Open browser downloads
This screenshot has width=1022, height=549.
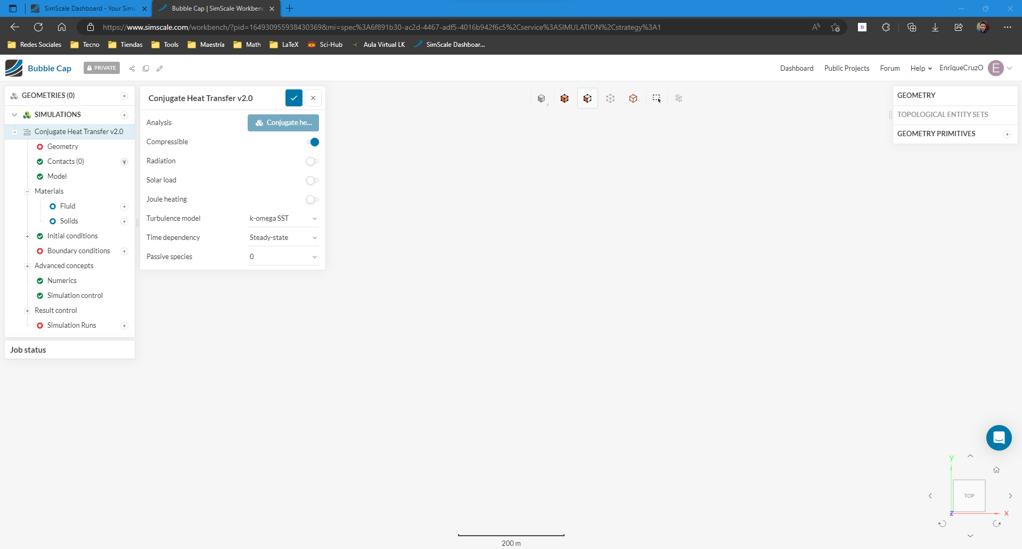(x=935, y=27)
